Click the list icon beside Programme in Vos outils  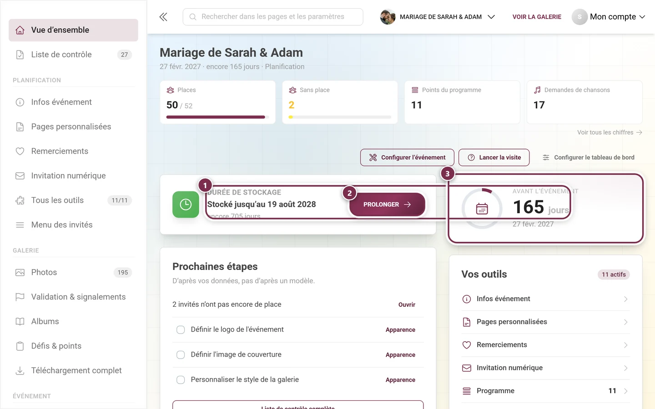(467, 391)
